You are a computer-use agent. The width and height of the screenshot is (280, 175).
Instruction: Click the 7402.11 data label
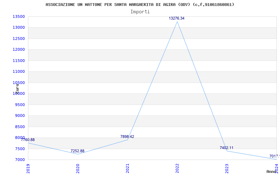[x=226, y=148]
